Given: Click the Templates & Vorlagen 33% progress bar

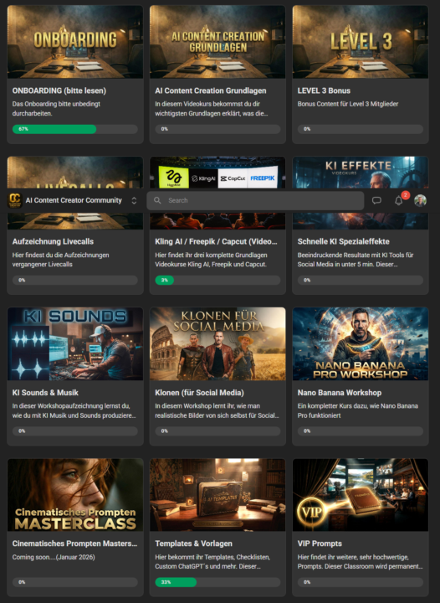Looking at the screenshot, I should 217,582.
